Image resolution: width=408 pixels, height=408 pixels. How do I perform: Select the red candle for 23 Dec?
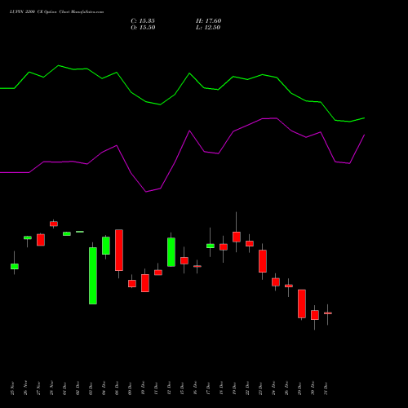click(x=263, y=261)
